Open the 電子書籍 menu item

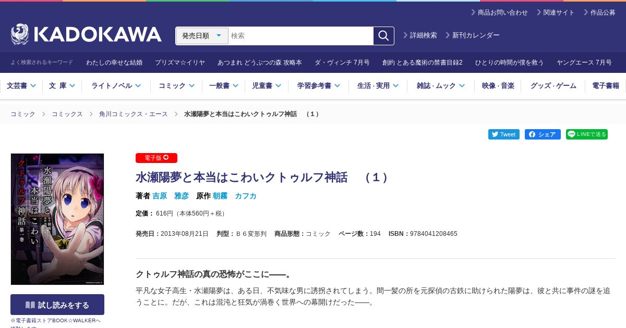click(x=606, y=86)
